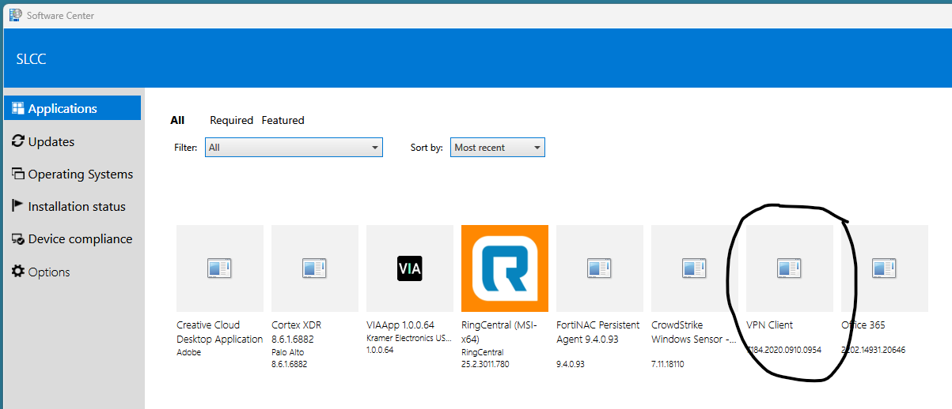
Task: Click the SLCC organization header
Action: (x=31, y=59)
